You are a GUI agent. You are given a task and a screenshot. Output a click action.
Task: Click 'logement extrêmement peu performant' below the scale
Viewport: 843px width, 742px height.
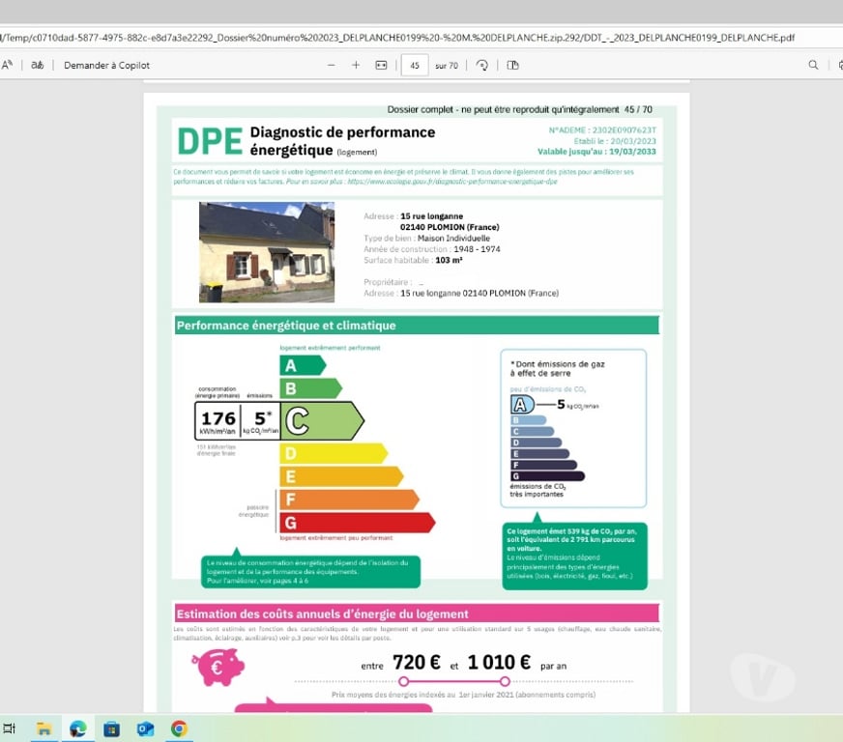[x=336, y=537]
